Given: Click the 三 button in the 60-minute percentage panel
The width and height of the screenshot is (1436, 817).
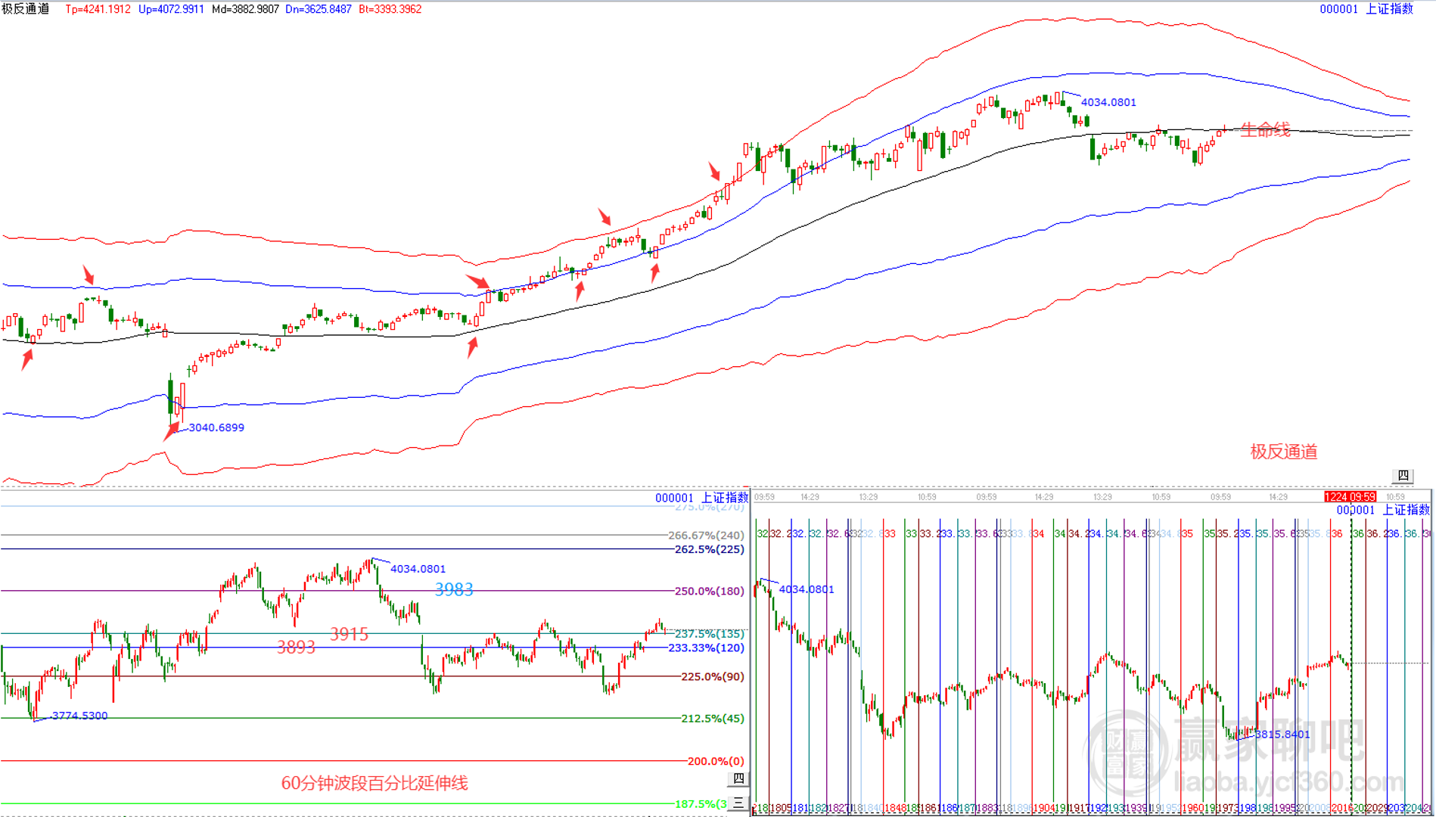Looking at the screenshot, I should pos(738,803).
